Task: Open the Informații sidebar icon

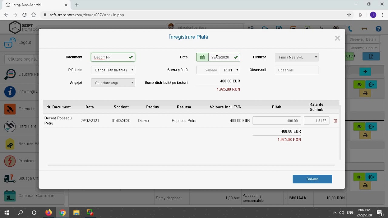Action: coord(10,92)
